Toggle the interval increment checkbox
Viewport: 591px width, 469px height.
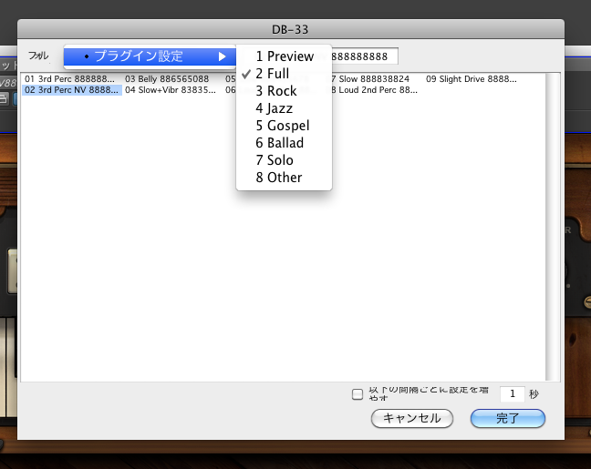(358, 394)
